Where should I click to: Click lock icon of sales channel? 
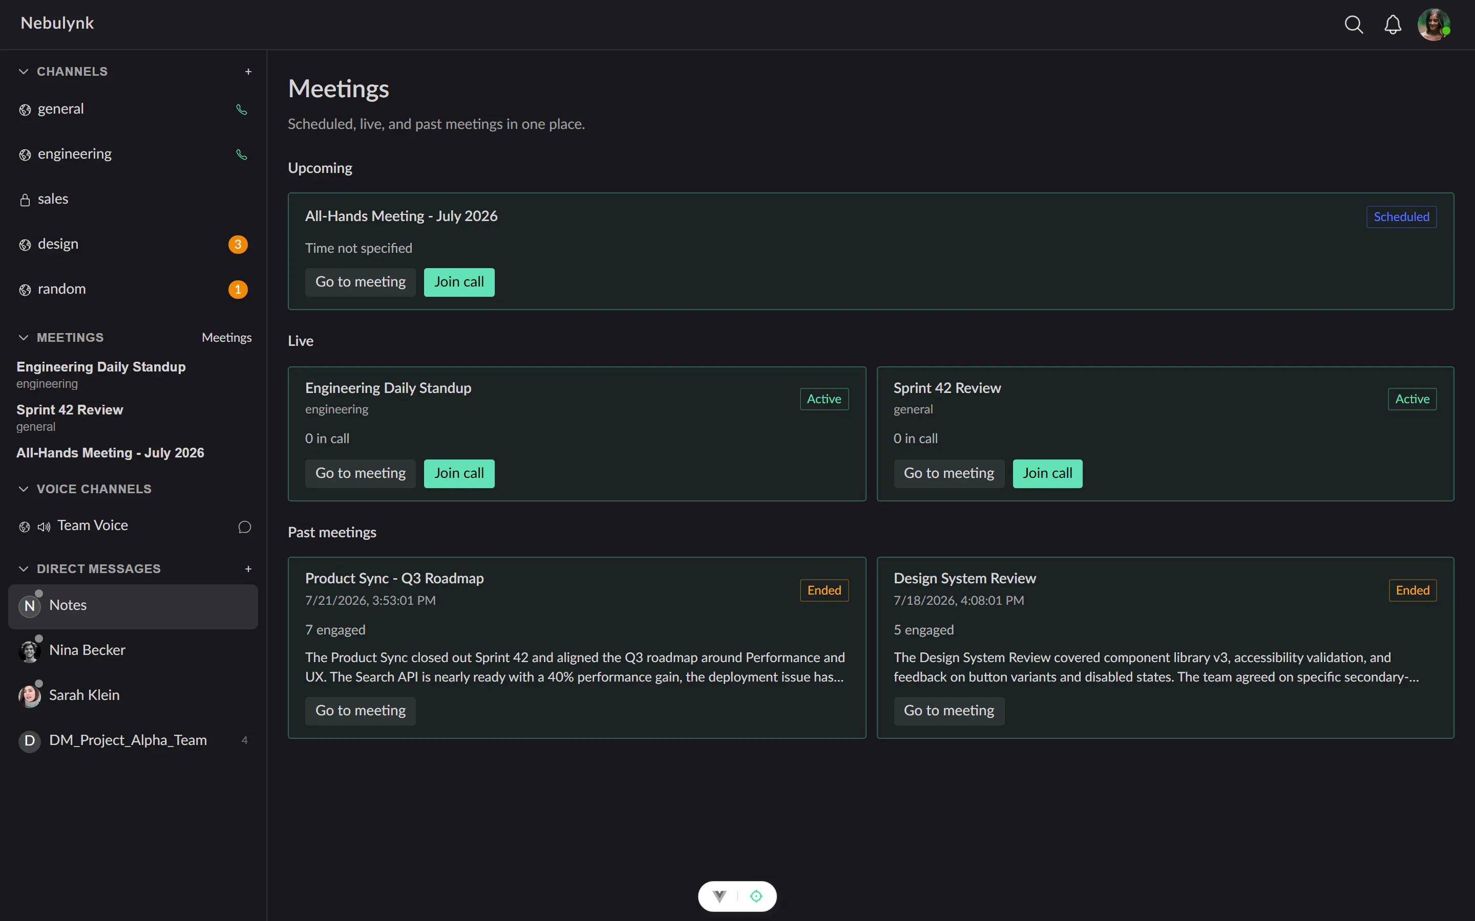pyautogui.click(x=25, y=200)
